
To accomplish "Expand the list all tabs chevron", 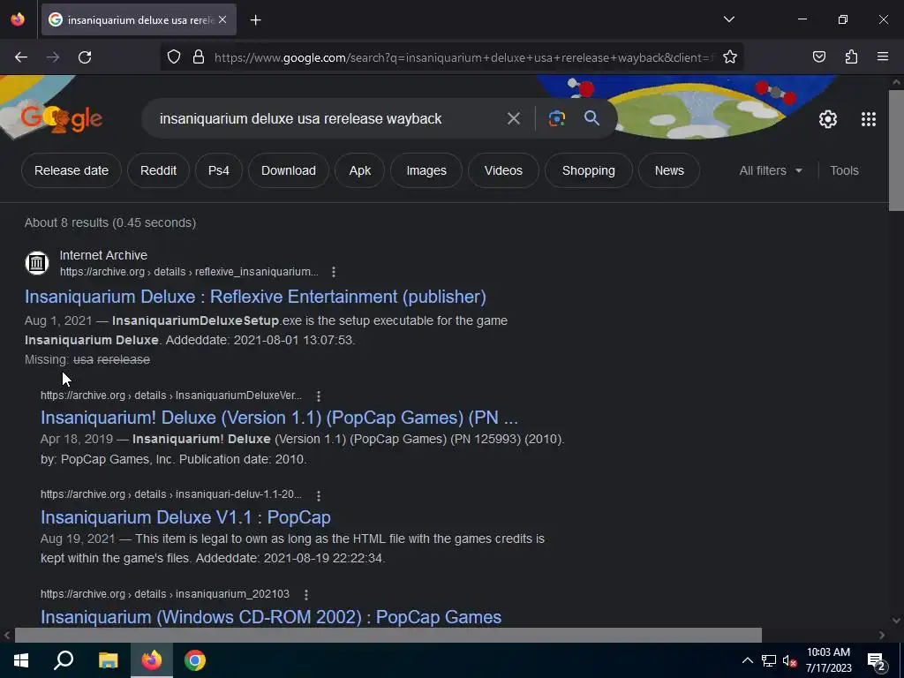I will (728, 19).
